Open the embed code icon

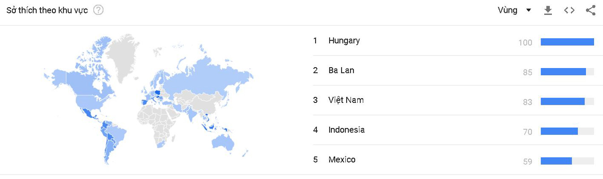pos(569,10)
